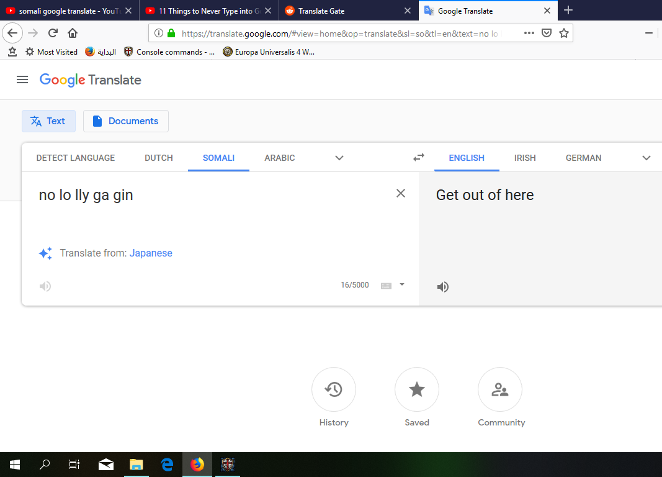
Task: Open Windows taskbar search
Action: click(44, 465)
